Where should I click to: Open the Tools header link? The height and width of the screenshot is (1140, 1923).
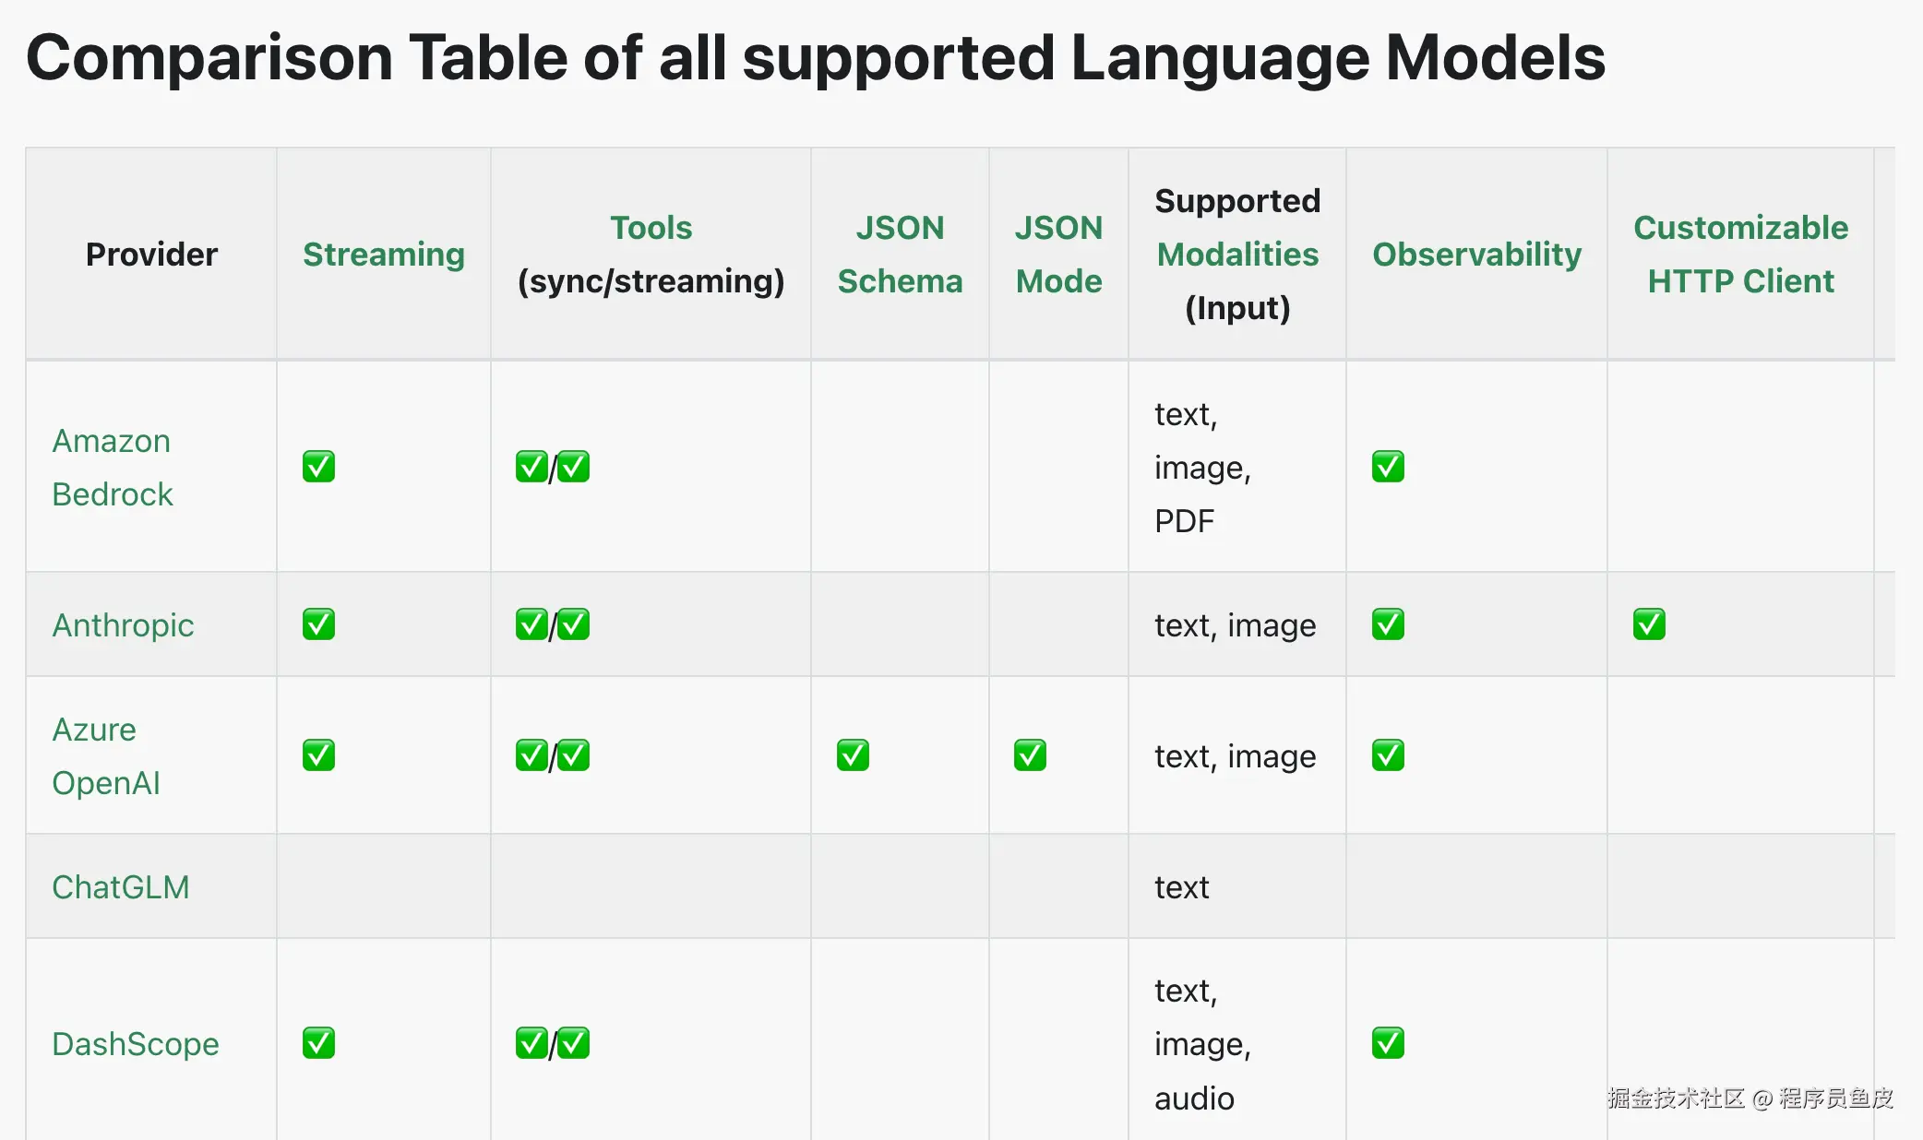(651, 228)
